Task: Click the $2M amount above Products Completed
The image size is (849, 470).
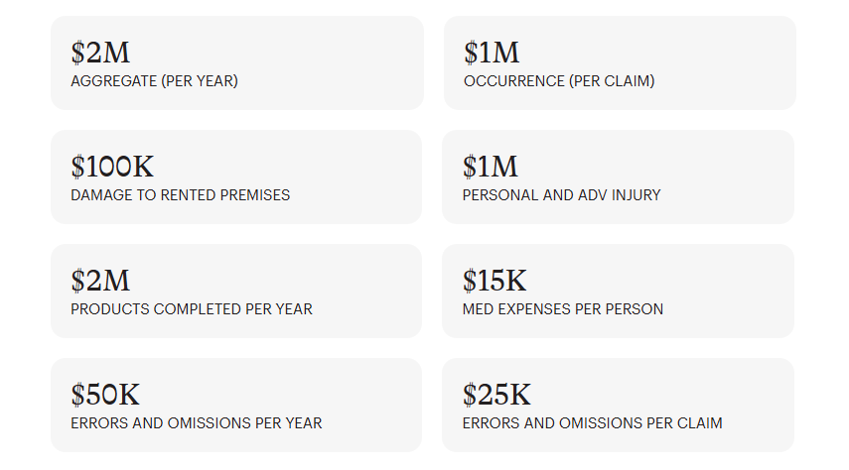Action: [100, 281]
